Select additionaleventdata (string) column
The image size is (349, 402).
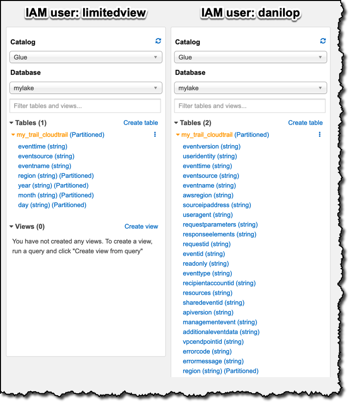coord(221,332)
